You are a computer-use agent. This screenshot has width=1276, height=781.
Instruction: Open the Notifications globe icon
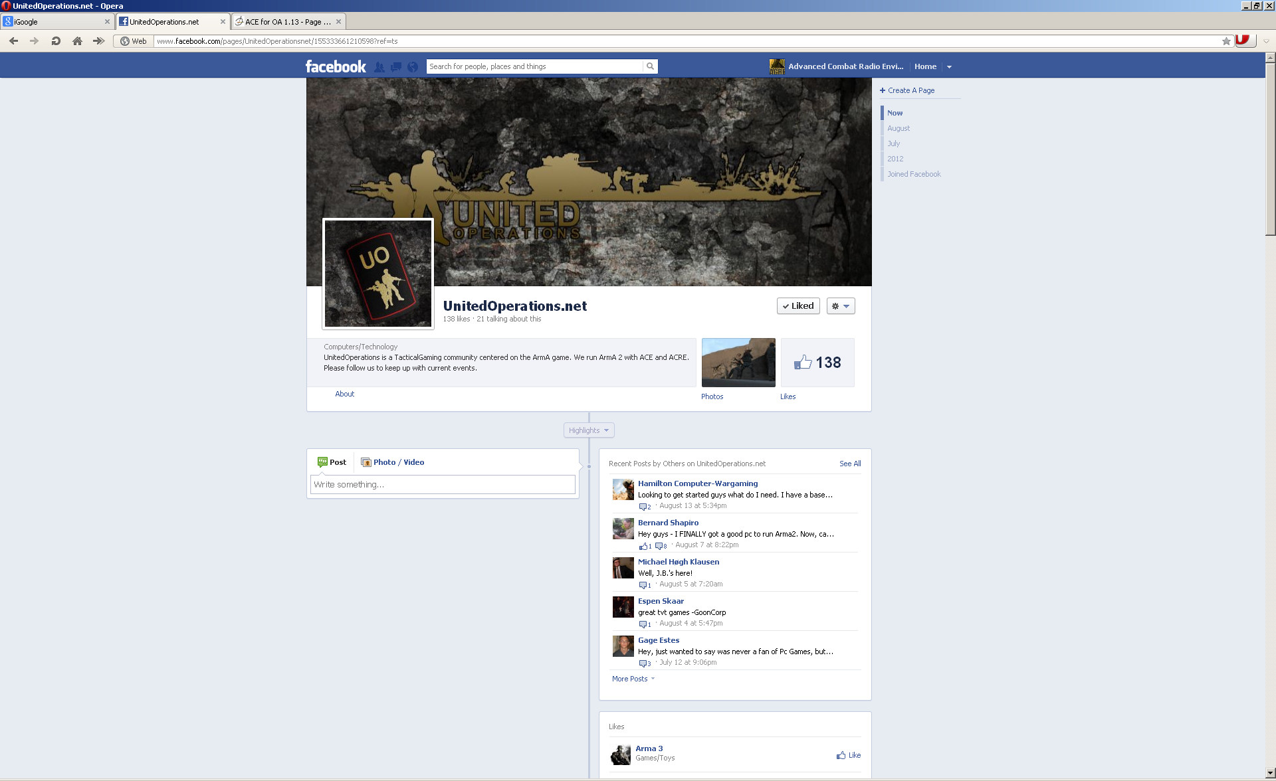point(413,66)
